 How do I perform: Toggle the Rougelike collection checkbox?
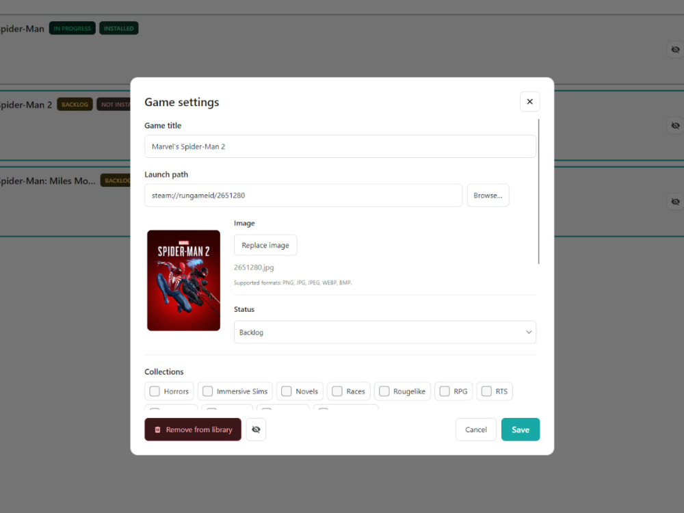(384, 391)
